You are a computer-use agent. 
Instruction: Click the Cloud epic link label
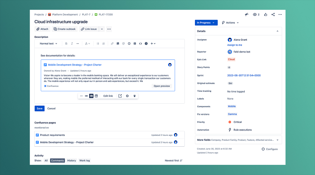click(x=231, y=59)
